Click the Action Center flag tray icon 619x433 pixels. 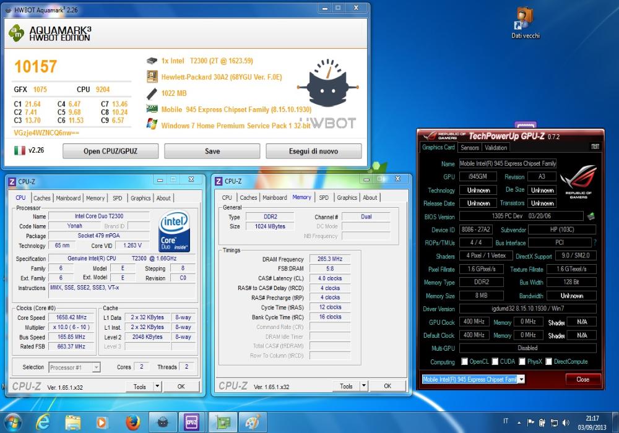coord(530,422)
